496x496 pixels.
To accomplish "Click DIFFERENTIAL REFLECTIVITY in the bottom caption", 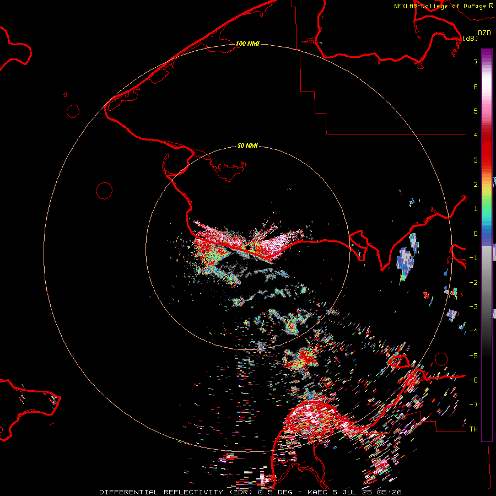I will pyautogui.click(x=161, y=492).
